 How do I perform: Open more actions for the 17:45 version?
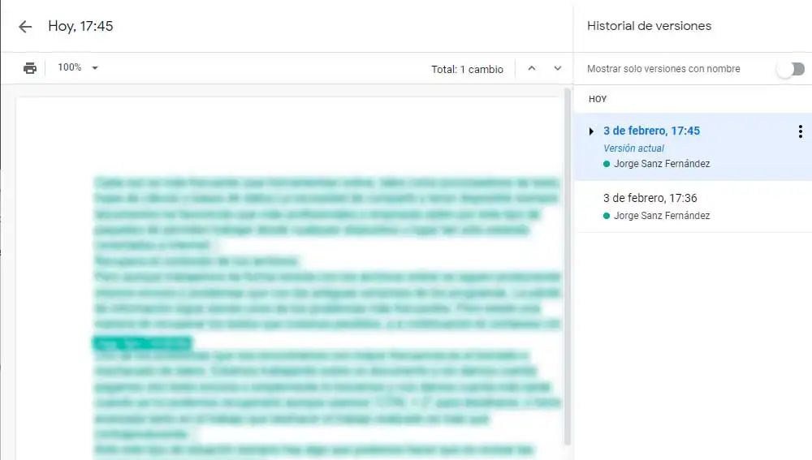800,131
